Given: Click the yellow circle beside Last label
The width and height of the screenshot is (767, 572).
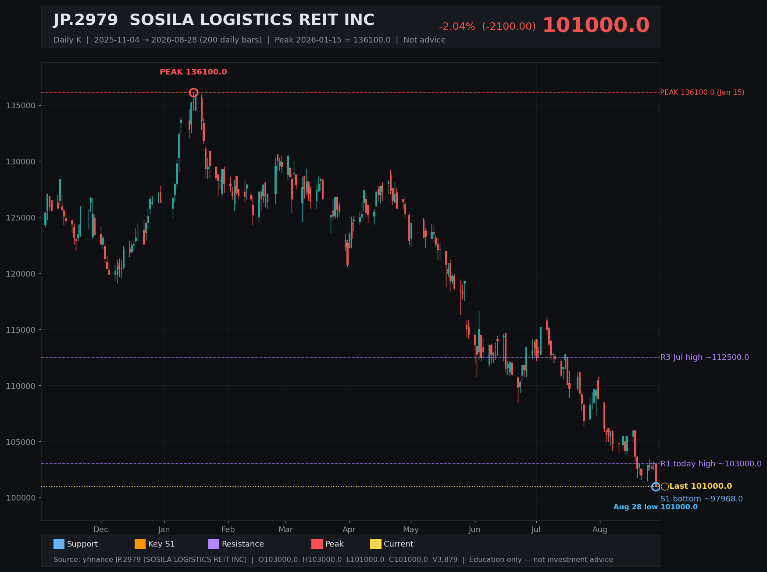Looking at the screenshot, I should 665,487.
